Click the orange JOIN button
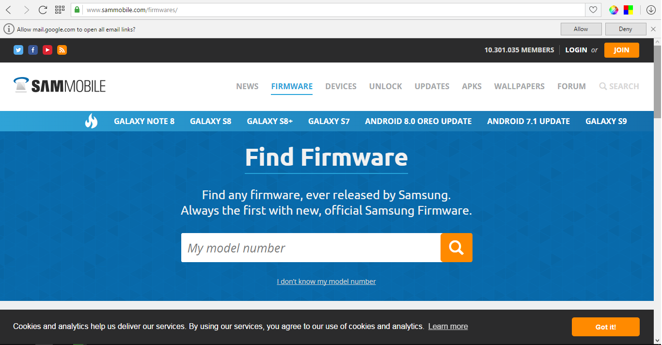 coord(622,50)
